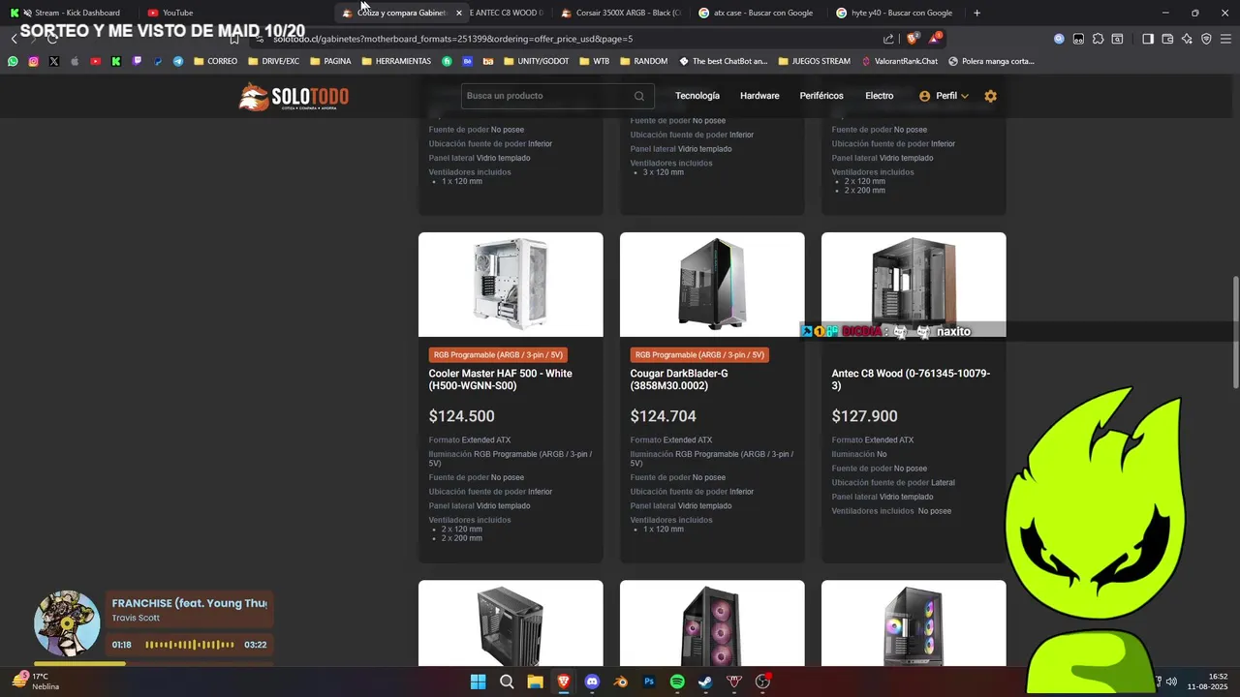This screenshot has width=1240, height=697.
Task: Click the $127.900 price text
Action: coord(864,416)
